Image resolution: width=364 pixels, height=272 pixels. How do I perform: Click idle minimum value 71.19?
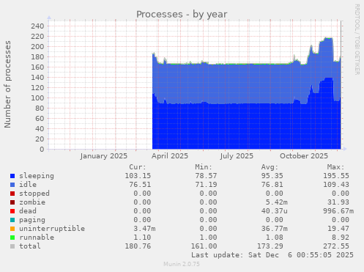[206, 185]
